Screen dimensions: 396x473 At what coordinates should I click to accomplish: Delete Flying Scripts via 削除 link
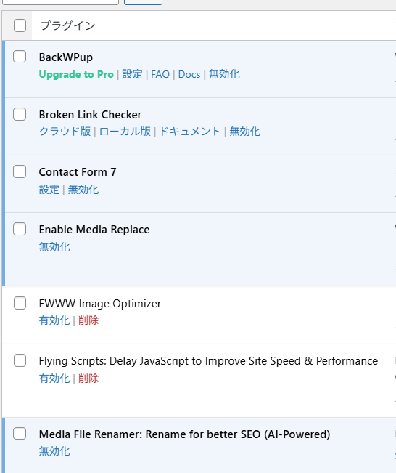[x=88, y=379]
